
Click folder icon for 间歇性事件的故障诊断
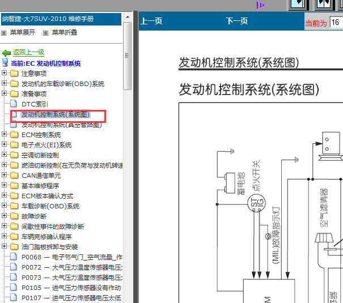pos(14,227)
